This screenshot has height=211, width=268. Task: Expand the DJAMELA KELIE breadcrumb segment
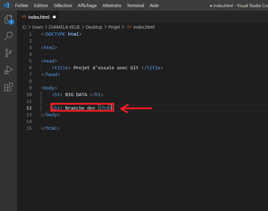click(x=64, y=27)
